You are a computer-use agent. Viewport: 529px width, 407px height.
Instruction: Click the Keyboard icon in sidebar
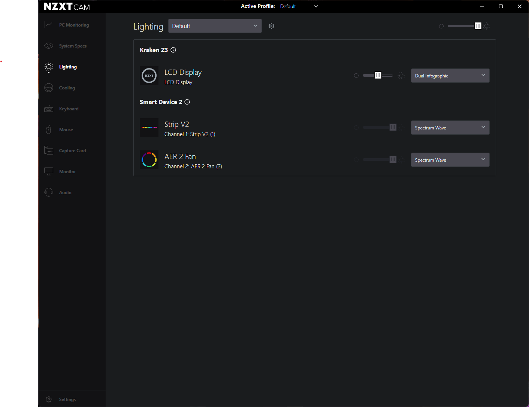click(x=49, y=109)
